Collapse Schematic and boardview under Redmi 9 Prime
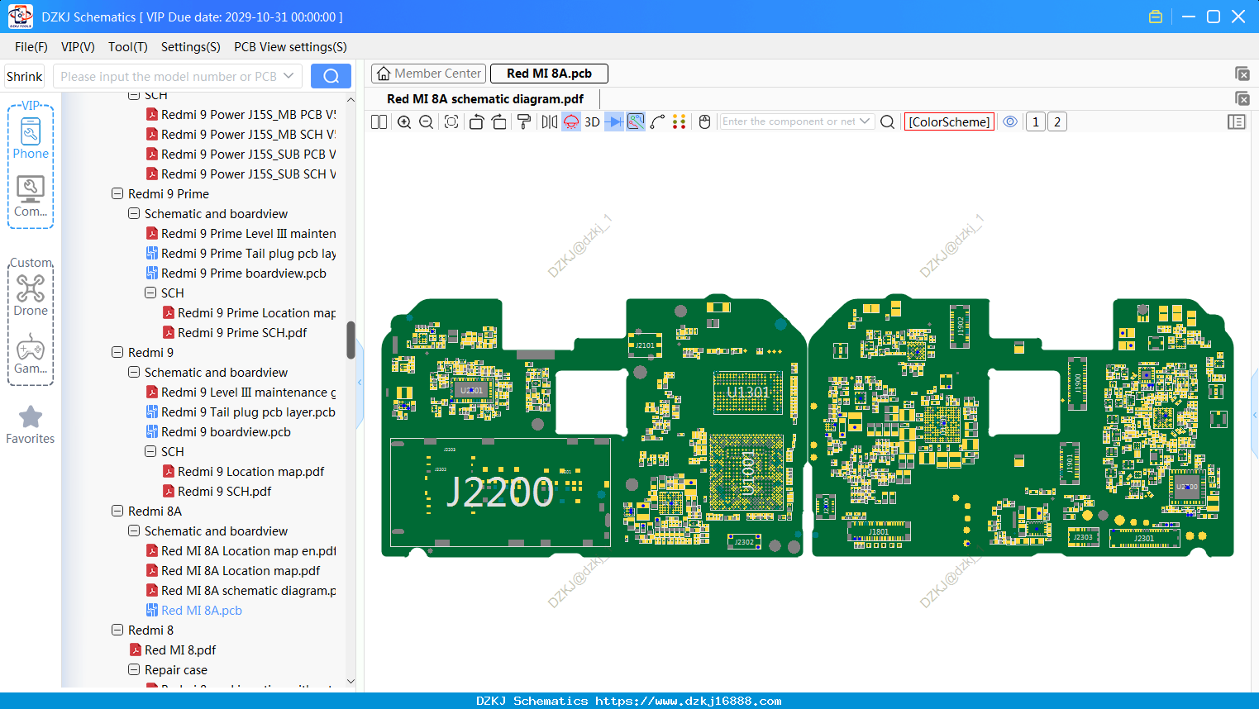 (x=134, y=213)
